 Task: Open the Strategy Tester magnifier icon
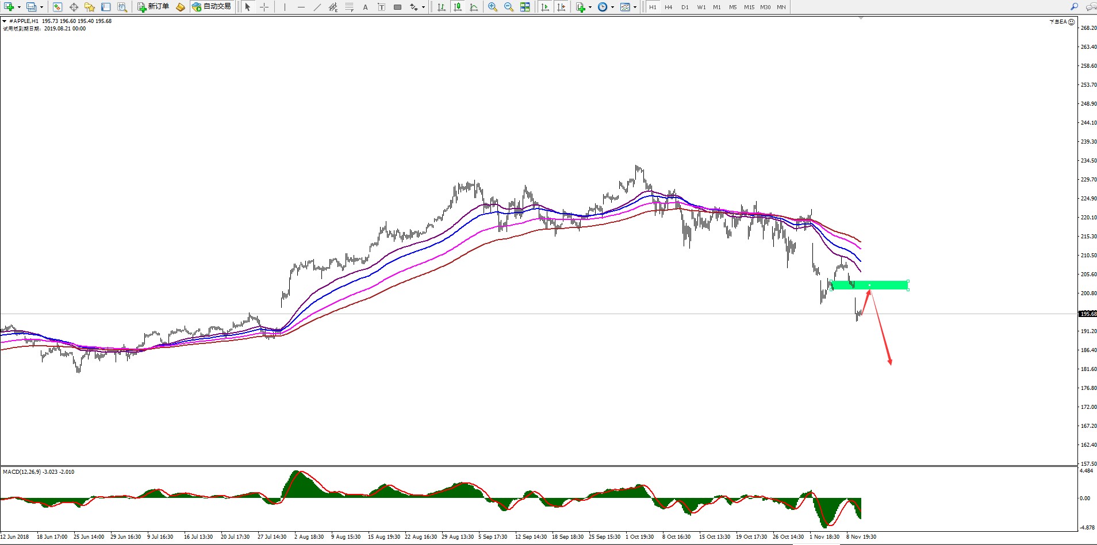point(122,7)
